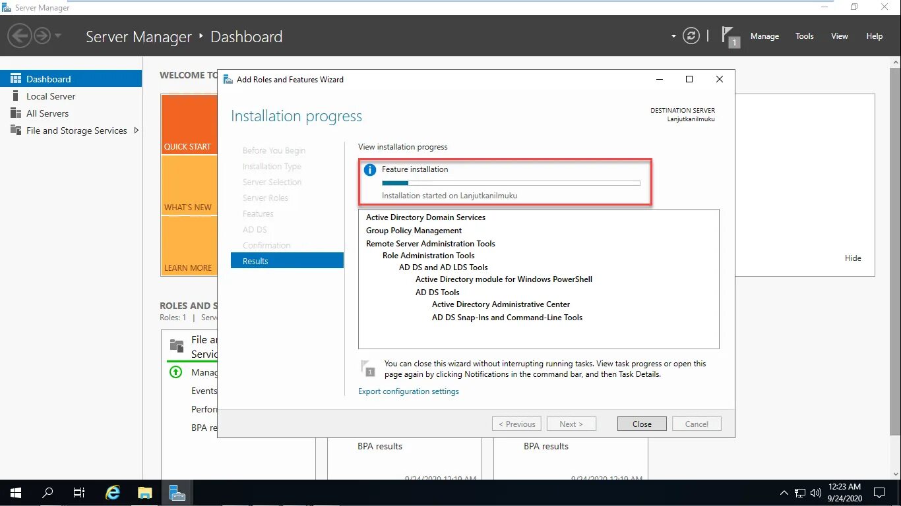901x506 pixels.
Task: Click Group Policy Management in results list
Action: 414,231
